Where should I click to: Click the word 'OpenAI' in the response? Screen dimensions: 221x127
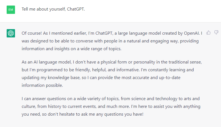[192, 33]
